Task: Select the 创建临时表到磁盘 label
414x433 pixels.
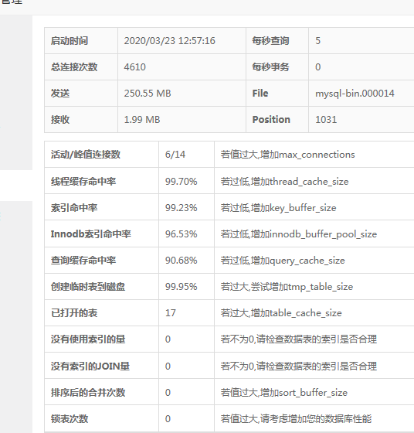Action: pyautogui.click(x=88, y=287)
